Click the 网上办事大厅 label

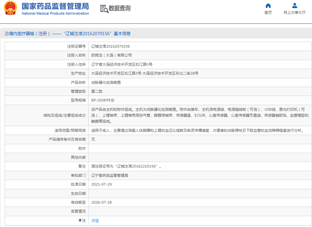pyautogui.click(x=295, y=12)
